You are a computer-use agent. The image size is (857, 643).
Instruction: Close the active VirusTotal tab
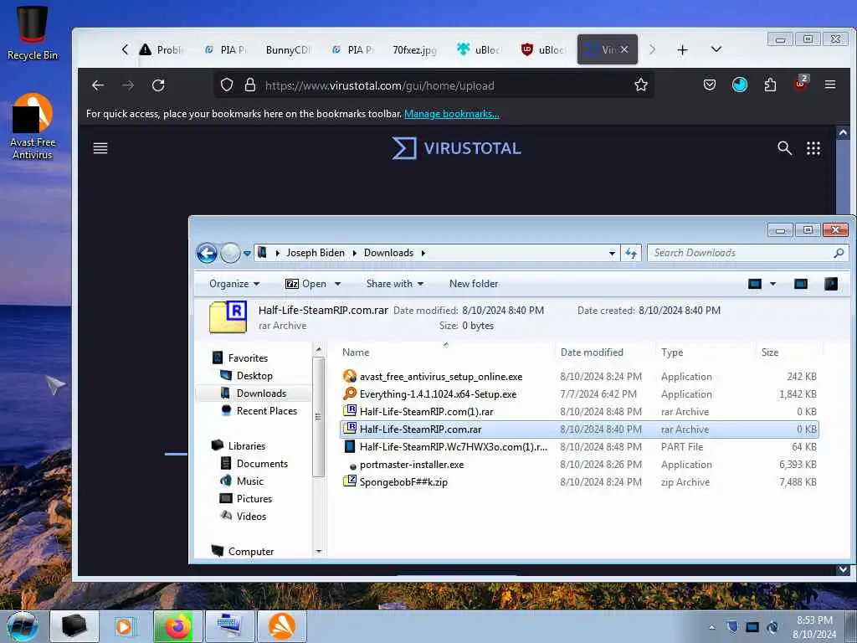624,49
